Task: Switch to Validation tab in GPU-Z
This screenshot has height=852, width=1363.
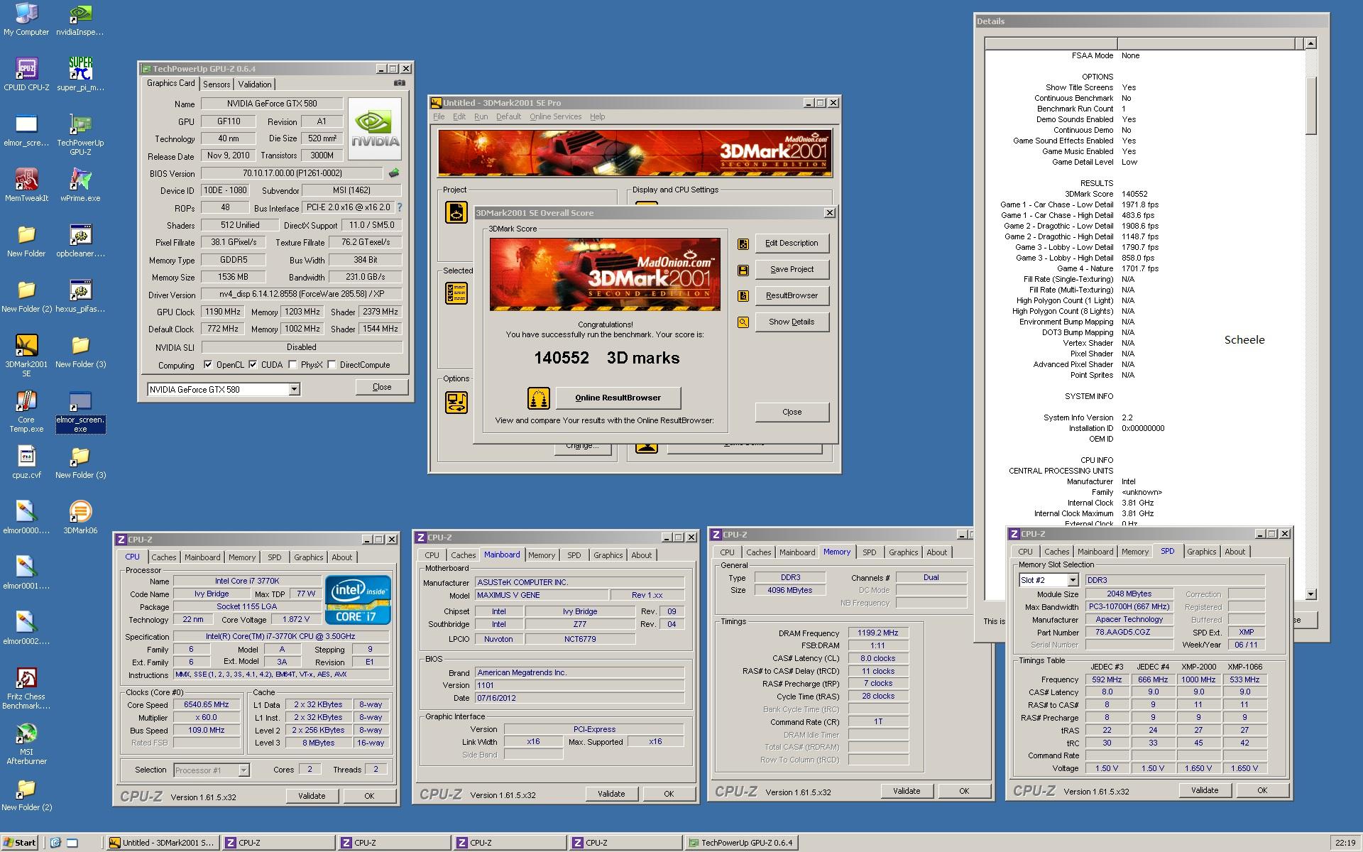Action: coord(255,84)
